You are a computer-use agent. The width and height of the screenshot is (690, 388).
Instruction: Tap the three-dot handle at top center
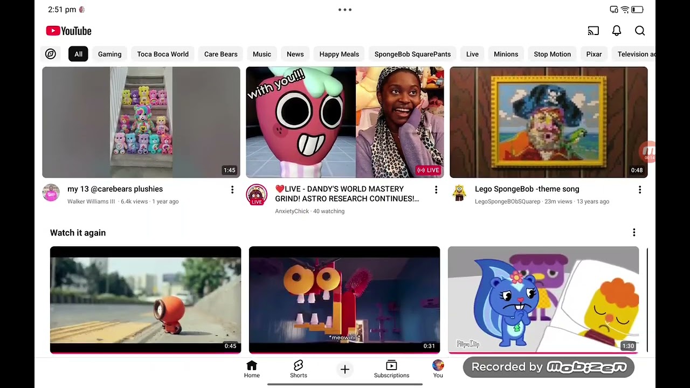345,10
